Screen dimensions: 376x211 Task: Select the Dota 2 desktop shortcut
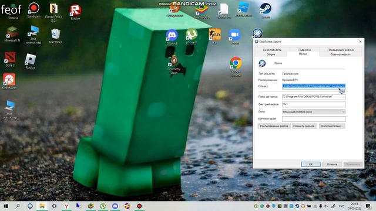[x=10, y=59]
